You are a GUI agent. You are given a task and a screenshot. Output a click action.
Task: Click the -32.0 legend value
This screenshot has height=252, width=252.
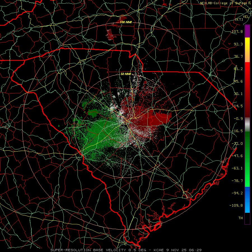point(237,144)
